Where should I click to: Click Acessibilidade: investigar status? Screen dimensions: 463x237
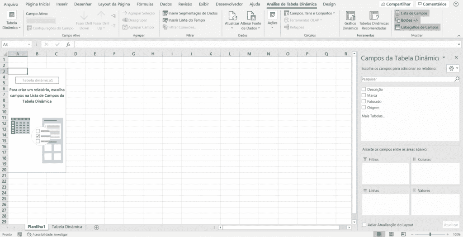47,234
